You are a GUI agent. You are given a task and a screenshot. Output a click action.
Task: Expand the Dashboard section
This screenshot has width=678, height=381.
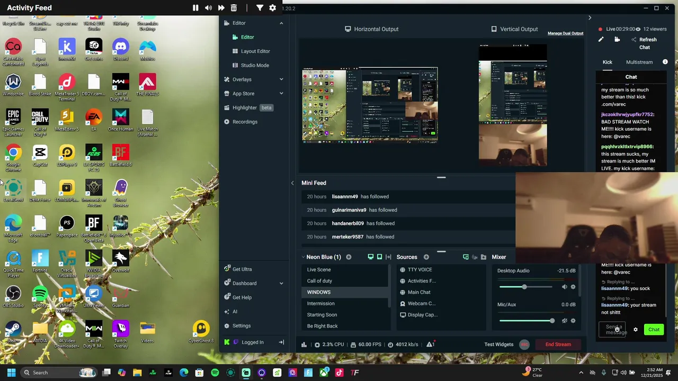pos(281,284)
